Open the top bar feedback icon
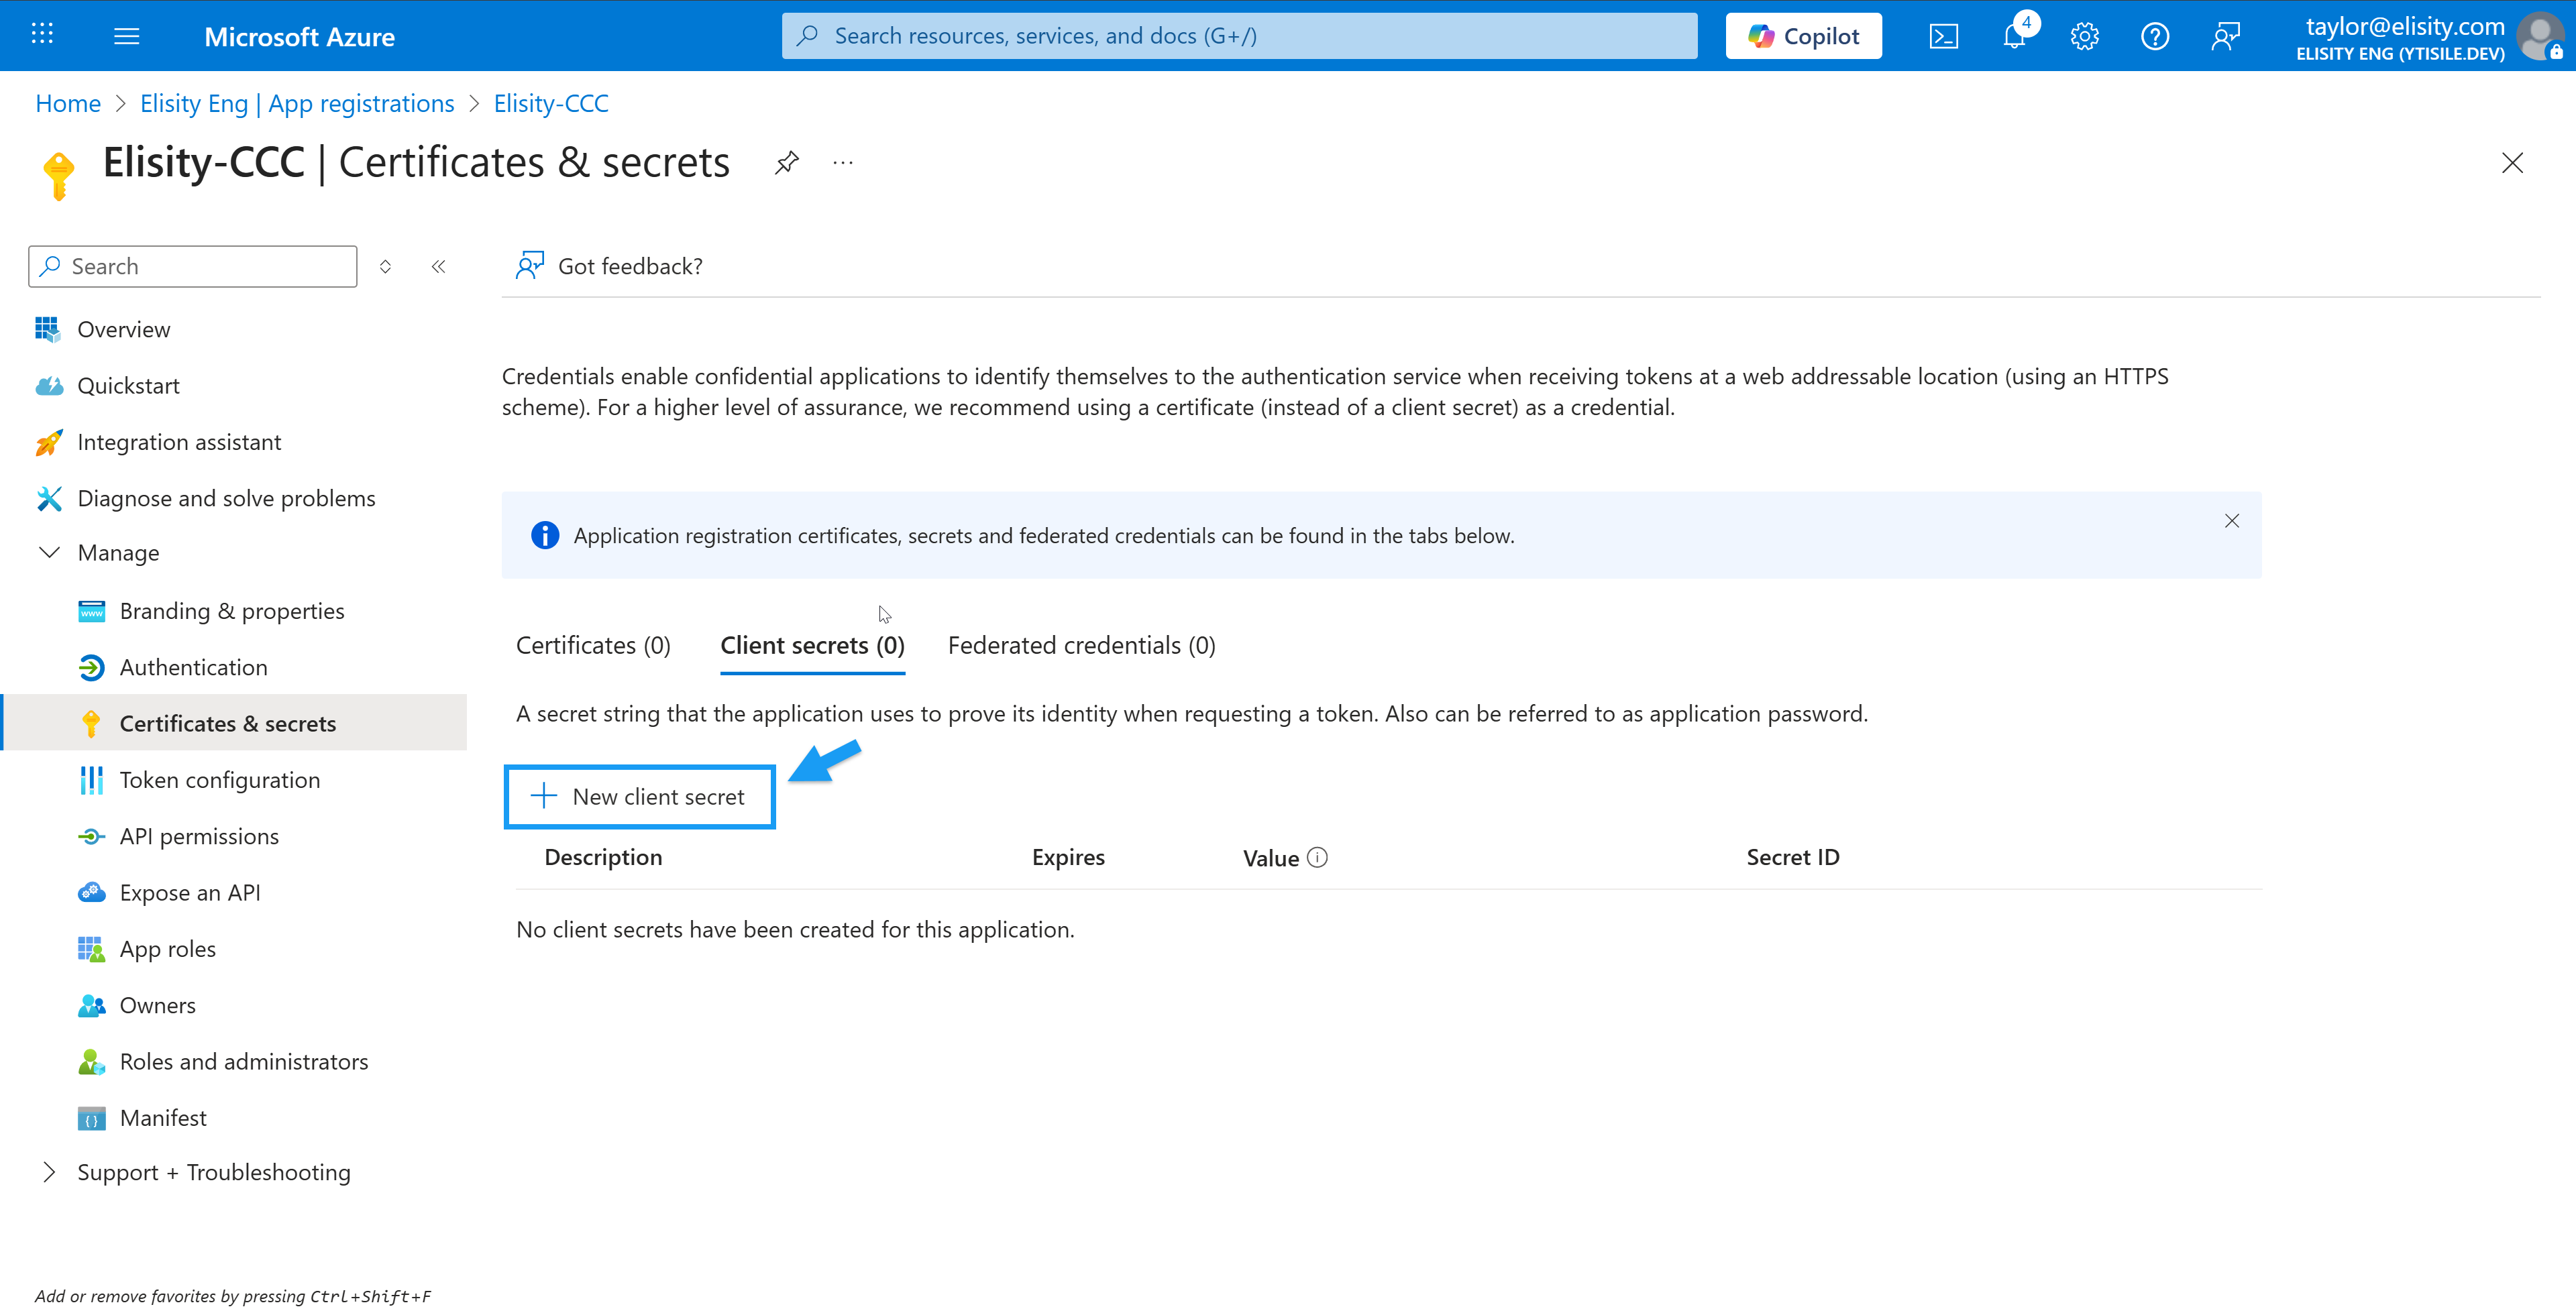2576x1313 pixels. coord(2225,37)
